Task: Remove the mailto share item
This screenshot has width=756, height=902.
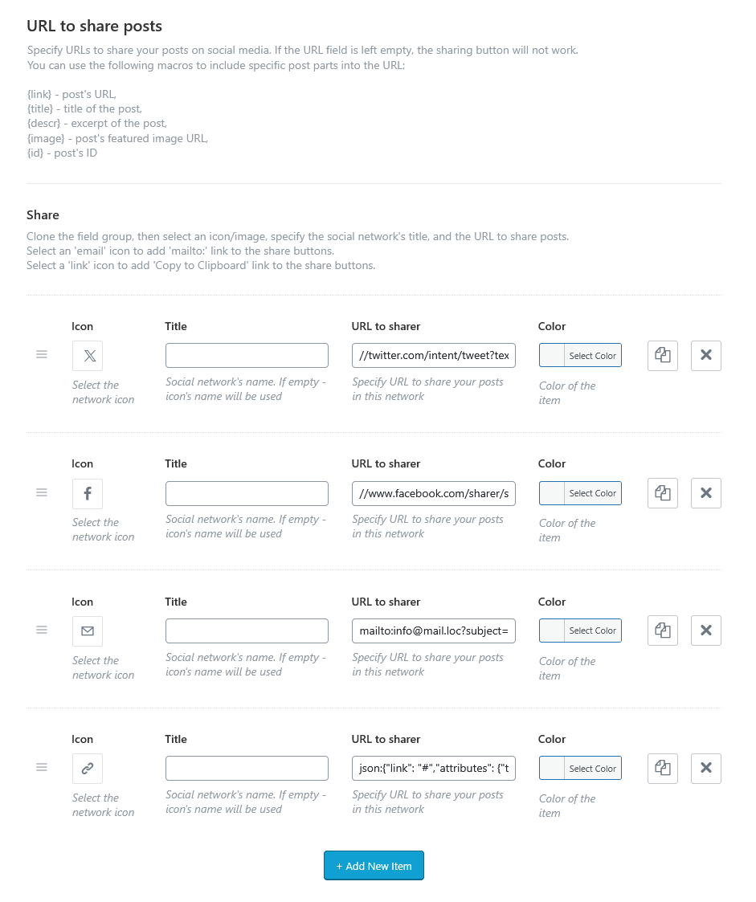Action: coord(706,631)
